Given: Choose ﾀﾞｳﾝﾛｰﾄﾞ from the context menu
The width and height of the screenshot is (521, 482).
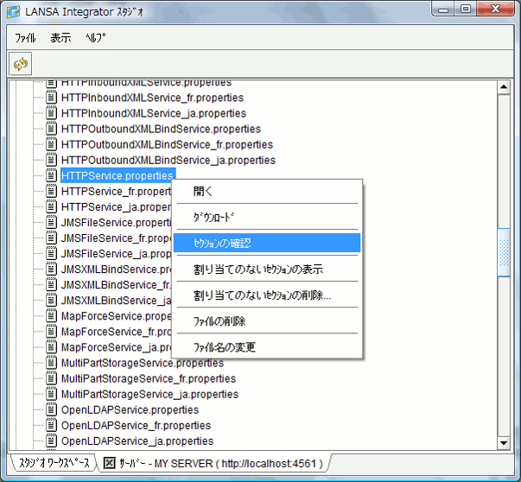Looking at the screenshot, I should tap(267, 218).
